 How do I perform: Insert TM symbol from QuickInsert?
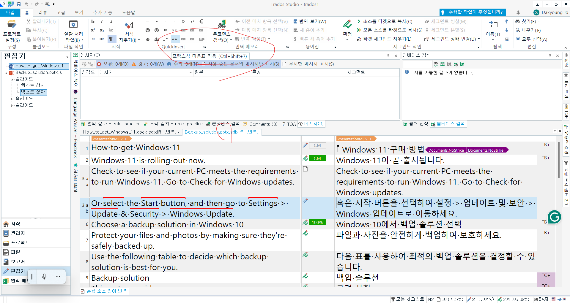[166, 30]
